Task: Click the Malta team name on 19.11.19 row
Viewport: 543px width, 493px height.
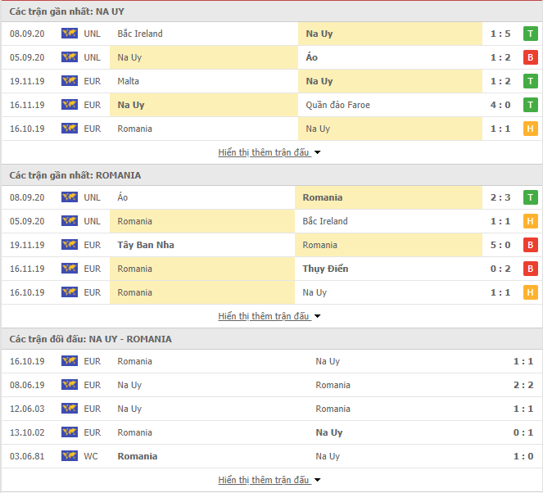Action: [x=128, y=81]
